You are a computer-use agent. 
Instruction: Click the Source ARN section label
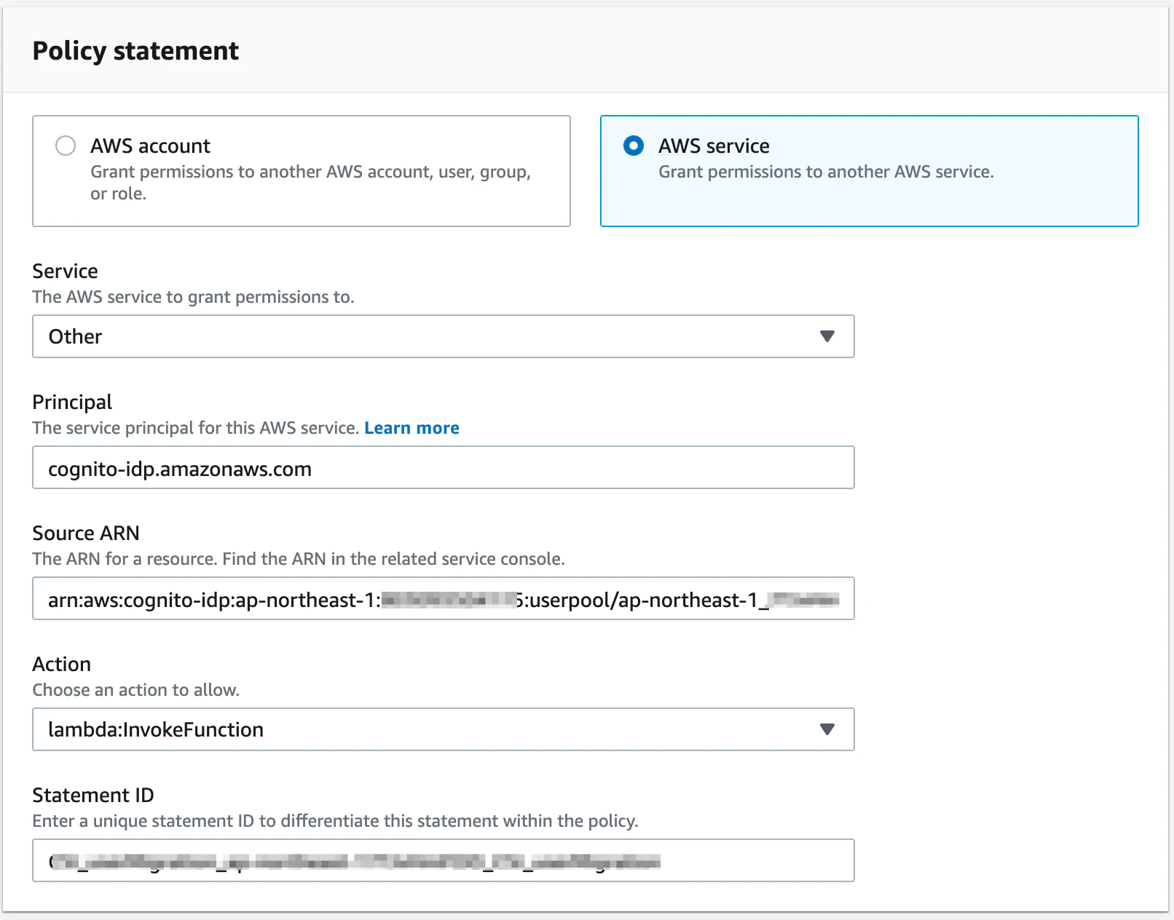[85, 533]
